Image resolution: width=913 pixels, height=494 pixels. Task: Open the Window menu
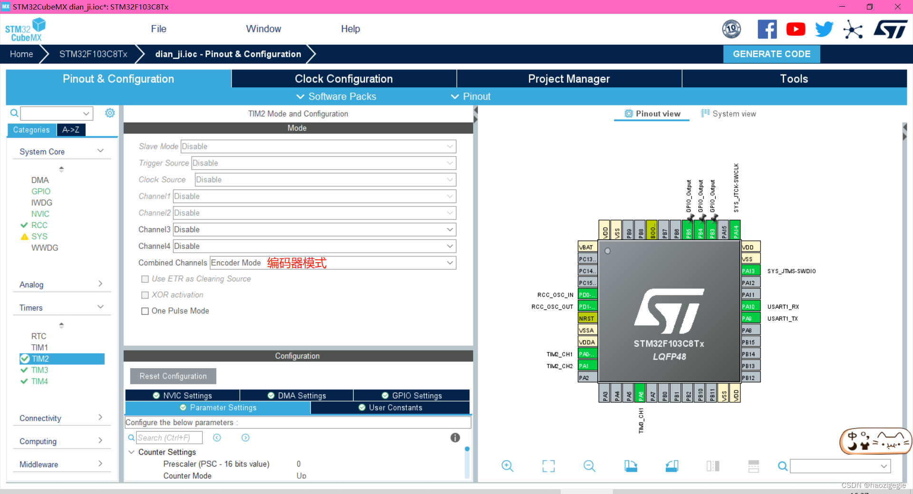(263, 29)
